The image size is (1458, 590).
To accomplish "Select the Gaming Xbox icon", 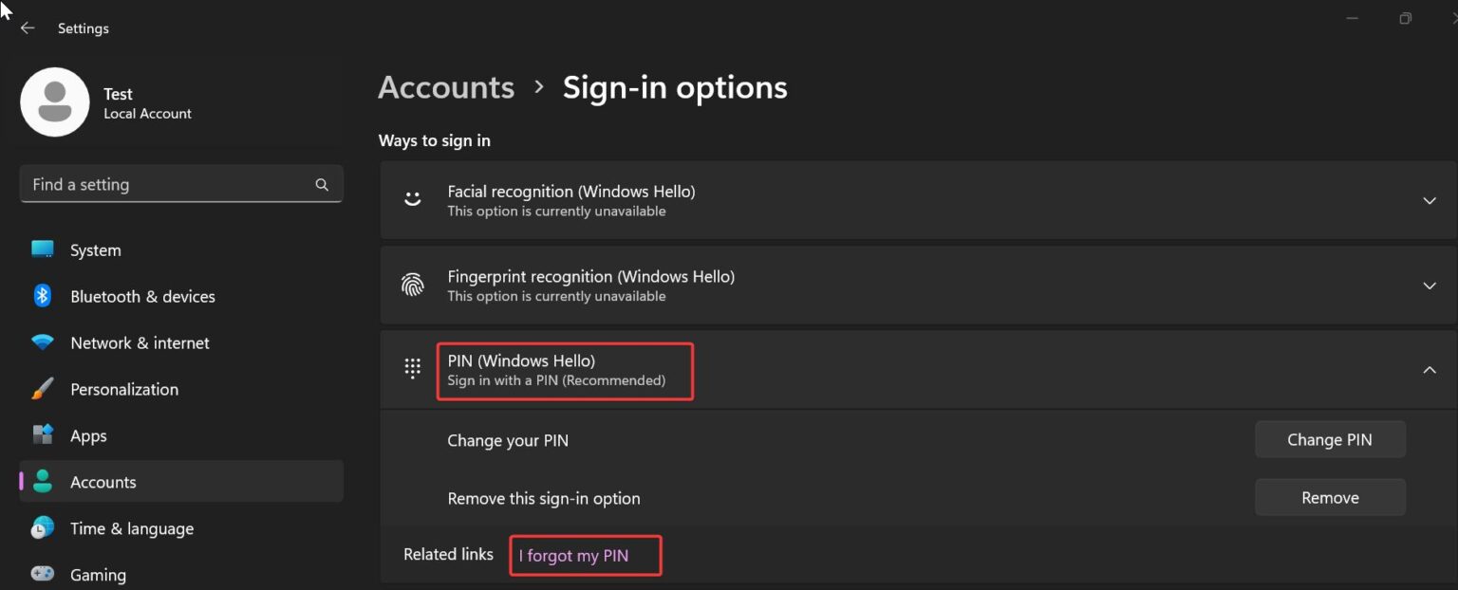I will (x=42, y=574).
